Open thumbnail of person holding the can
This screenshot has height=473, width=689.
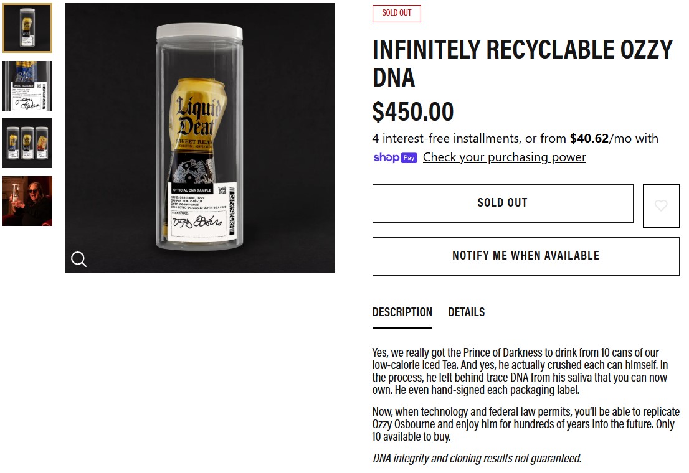27,201
